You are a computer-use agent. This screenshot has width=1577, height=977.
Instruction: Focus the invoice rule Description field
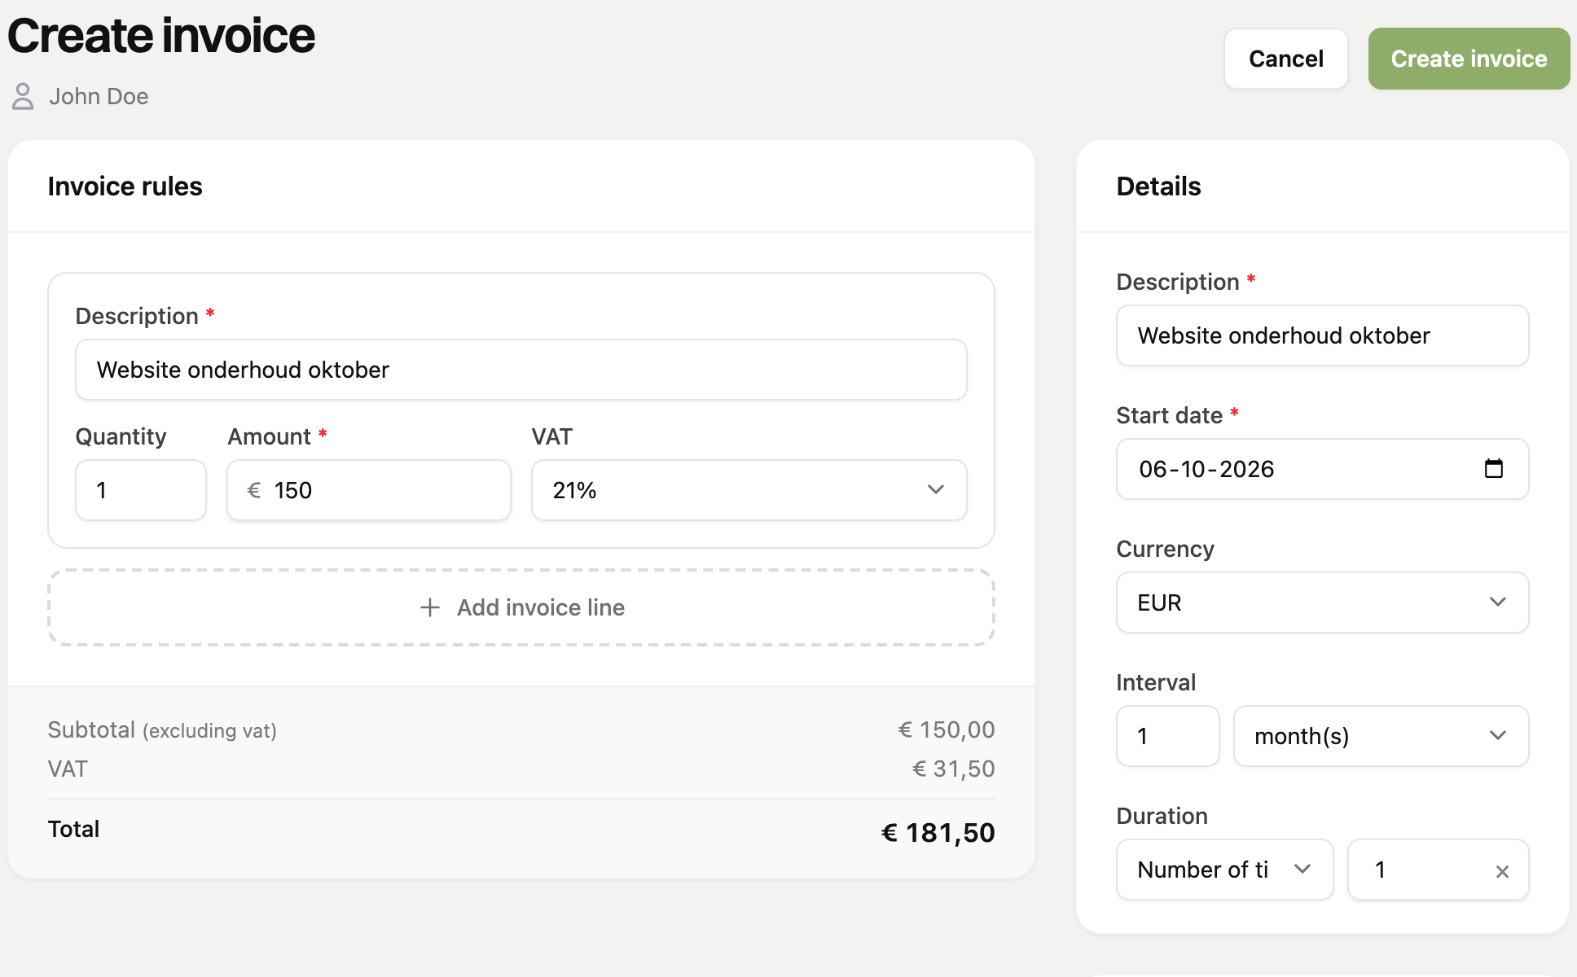(521, 370)
